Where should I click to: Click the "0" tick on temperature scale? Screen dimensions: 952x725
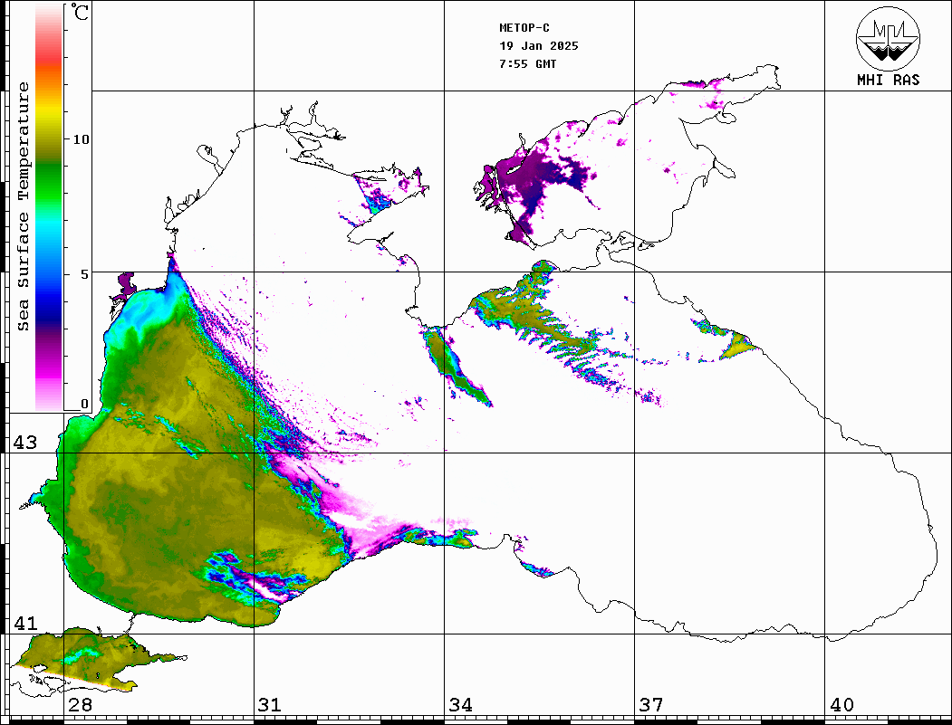coord(84,404)
